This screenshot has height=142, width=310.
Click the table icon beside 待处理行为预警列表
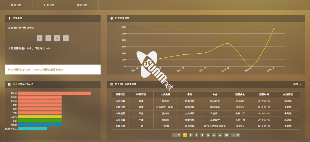tap(112, 84)
